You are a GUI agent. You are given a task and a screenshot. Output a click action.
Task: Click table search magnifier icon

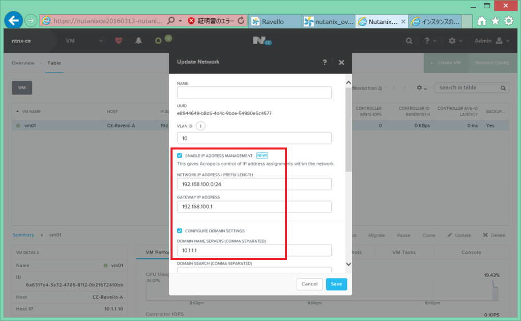(503, 88)
